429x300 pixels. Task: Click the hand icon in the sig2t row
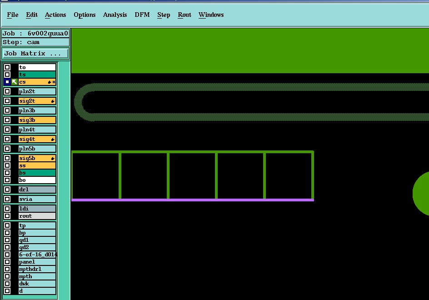[53, 101]
